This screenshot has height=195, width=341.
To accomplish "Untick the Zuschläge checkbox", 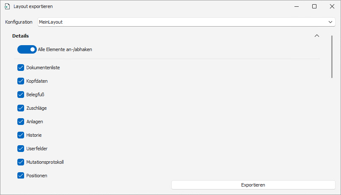I will (x=21, y=108).
